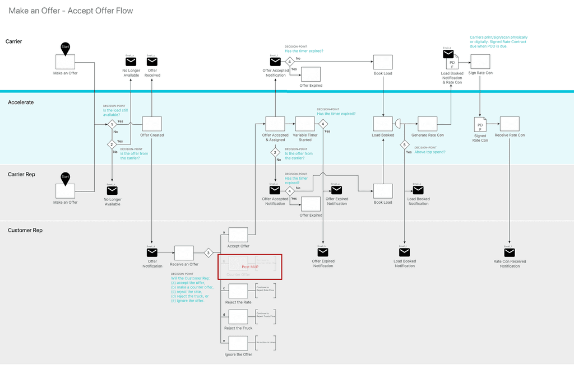
Task: Click the Start pin in the Carrier lane
Action: click(65, 49)
